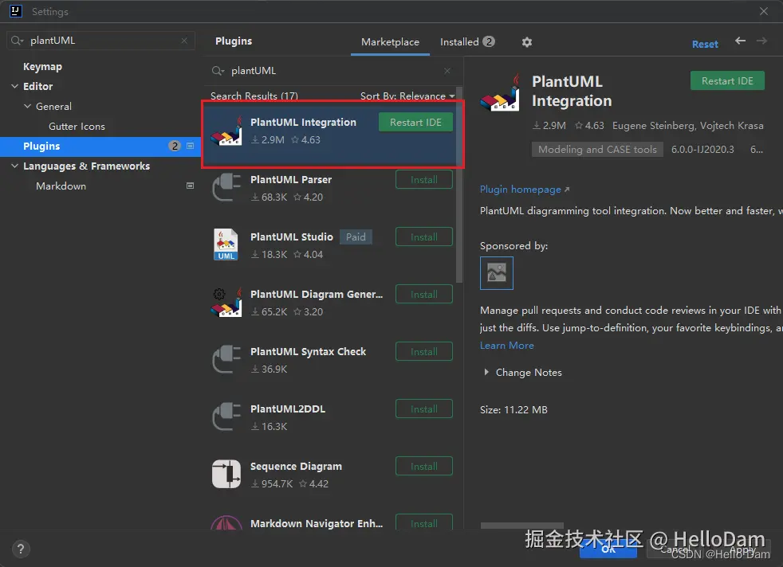Viewport: 783px width, 567px height.
Task: Open the plugins settings gear menu
Action: click(526, 42)
